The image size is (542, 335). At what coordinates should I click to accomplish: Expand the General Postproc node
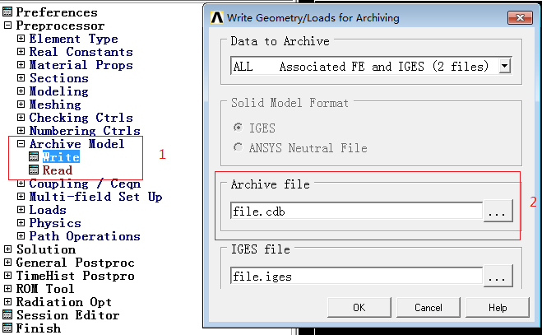[7, 262]
